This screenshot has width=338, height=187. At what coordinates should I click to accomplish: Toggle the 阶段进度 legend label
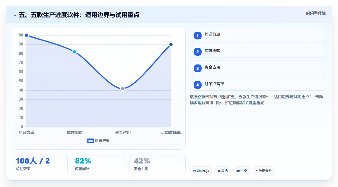102,141
